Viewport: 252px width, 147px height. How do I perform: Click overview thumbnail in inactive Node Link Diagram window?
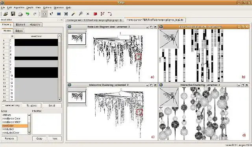77,39
